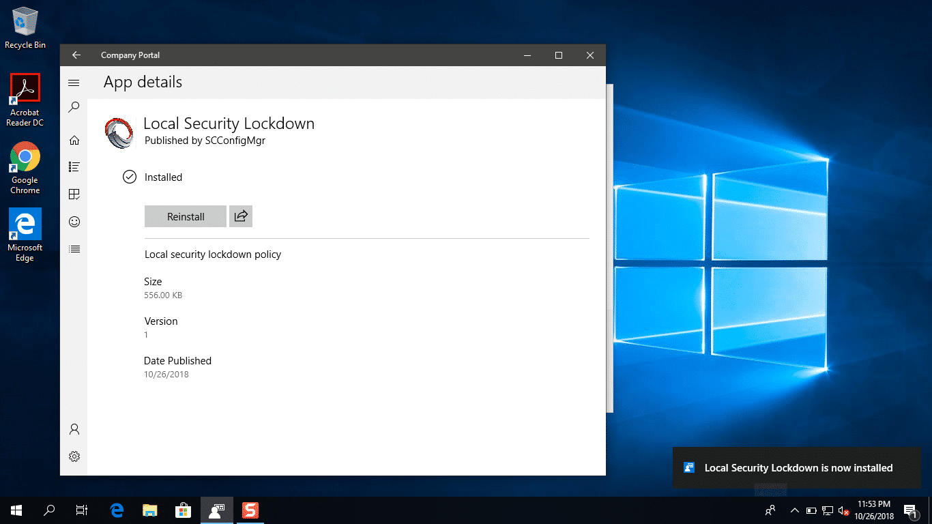Select Acrobat Reader DC desktop shortcut
The height and width of the screenshot is (524, 932).
[x=25, y=100]
